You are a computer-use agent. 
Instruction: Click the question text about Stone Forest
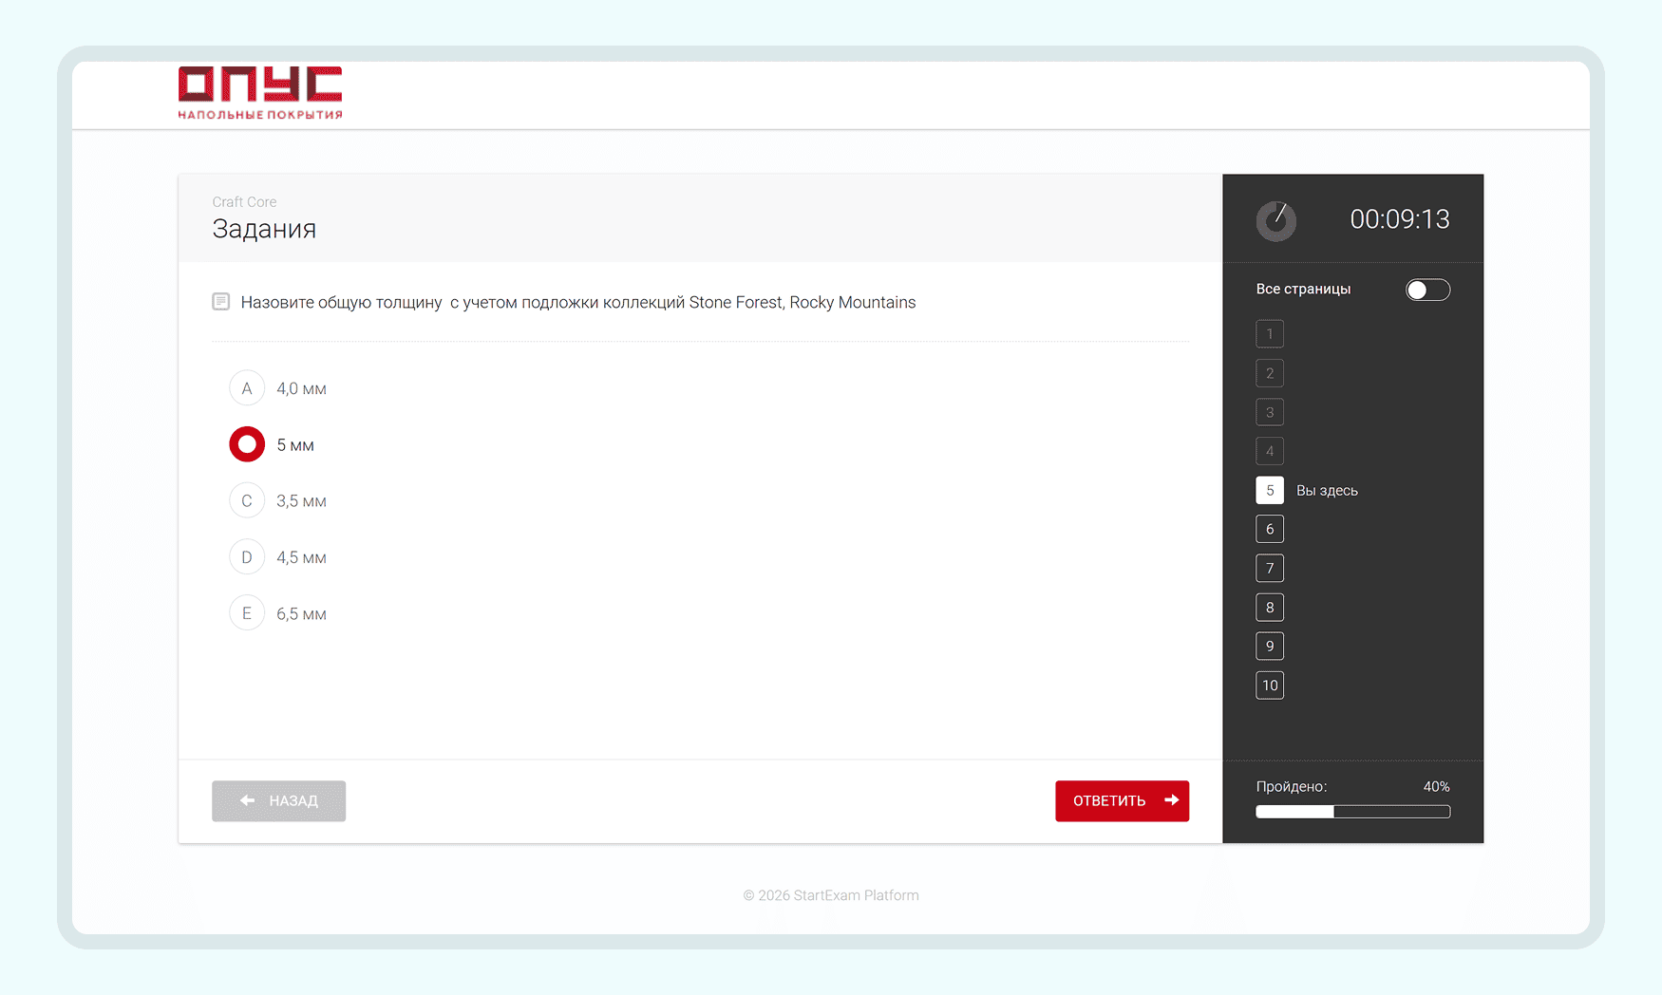tap(577, 302)
